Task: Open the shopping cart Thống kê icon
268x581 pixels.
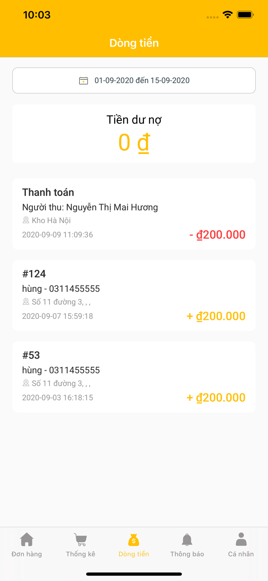Action: (x=80, y=539)
